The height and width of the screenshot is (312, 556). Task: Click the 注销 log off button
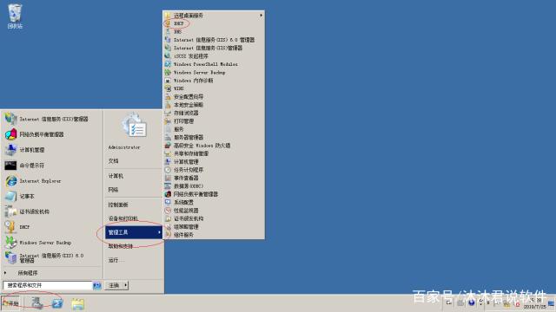tap(114, 285)
